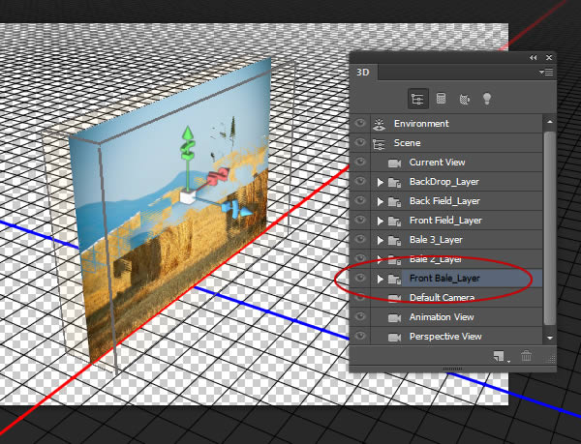Click the BackDrop_Layer folder icon

click(395, 183)
